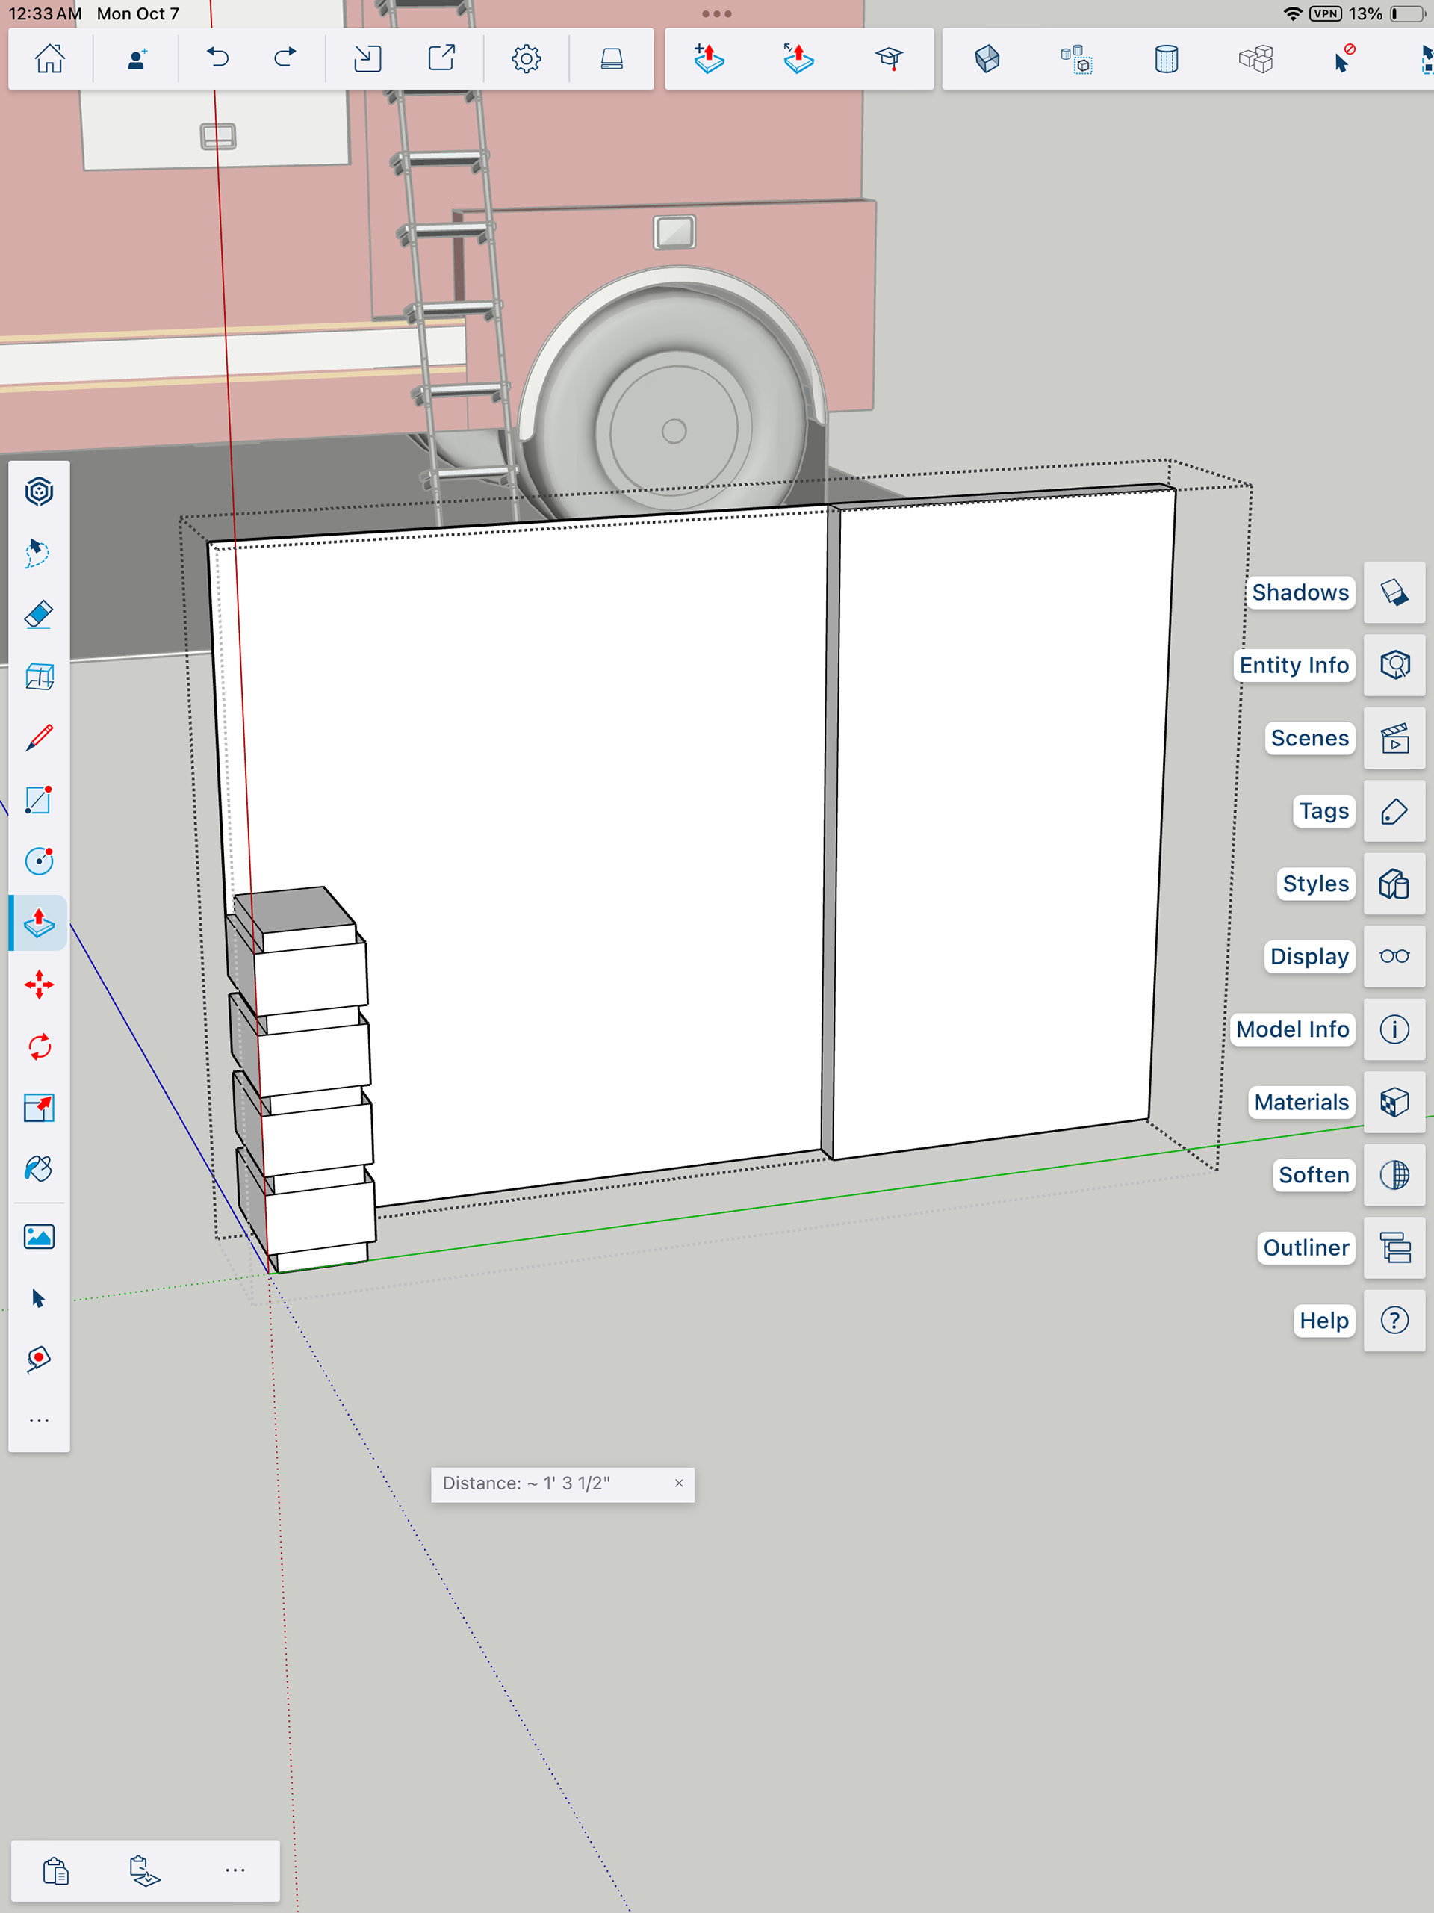Open the three-dot multitasking menu at top
The image size is (1434, 1913).
716,14
